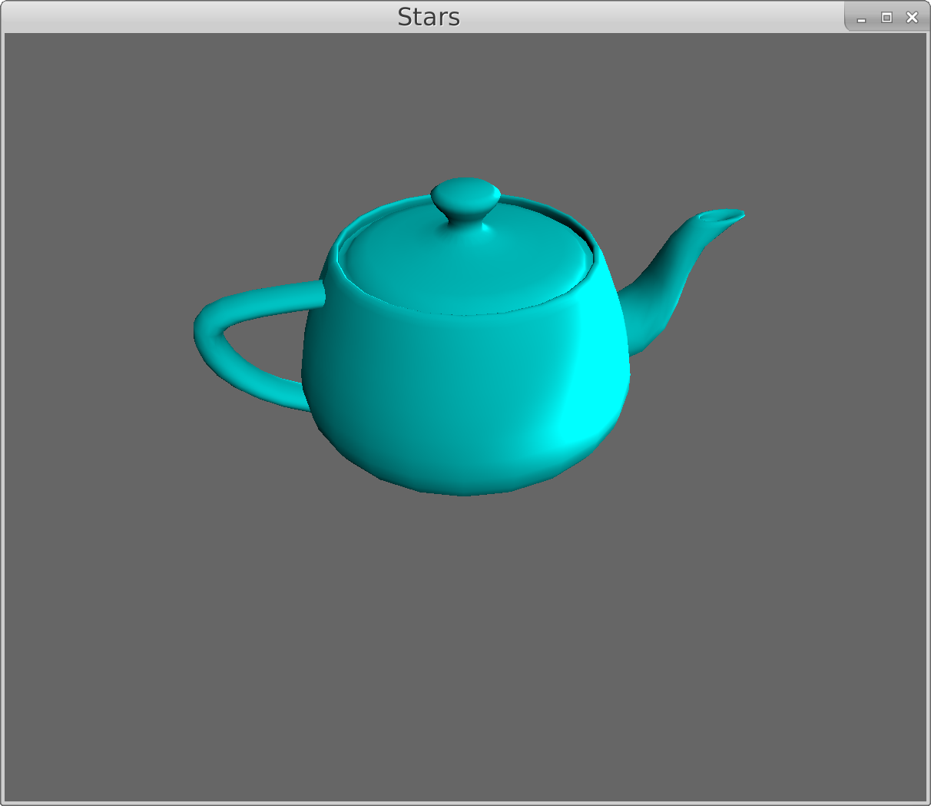
Task: Click the "Stars" title text
Action: [428, 17]
